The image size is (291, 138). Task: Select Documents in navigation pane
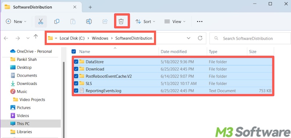(24, 75)
